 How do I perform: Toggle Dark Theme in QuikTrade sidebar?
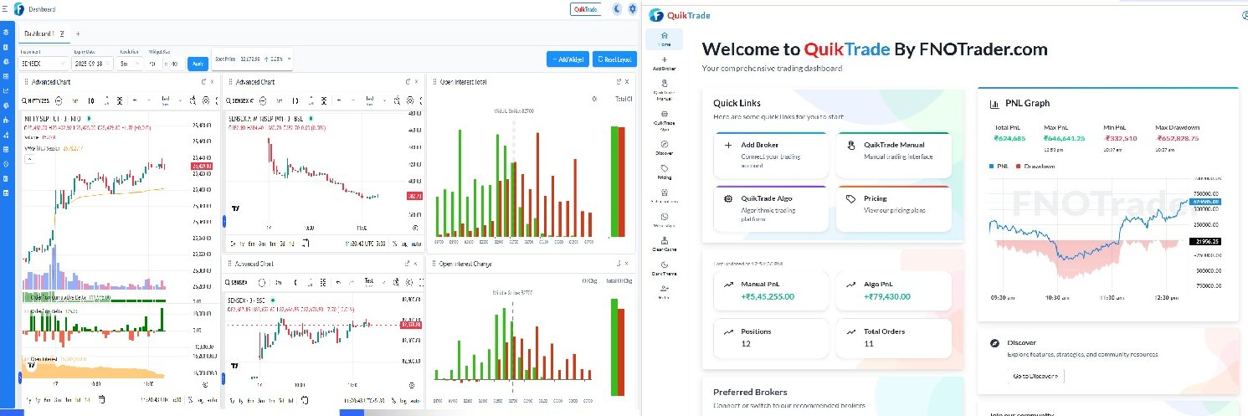coord(664,268)
